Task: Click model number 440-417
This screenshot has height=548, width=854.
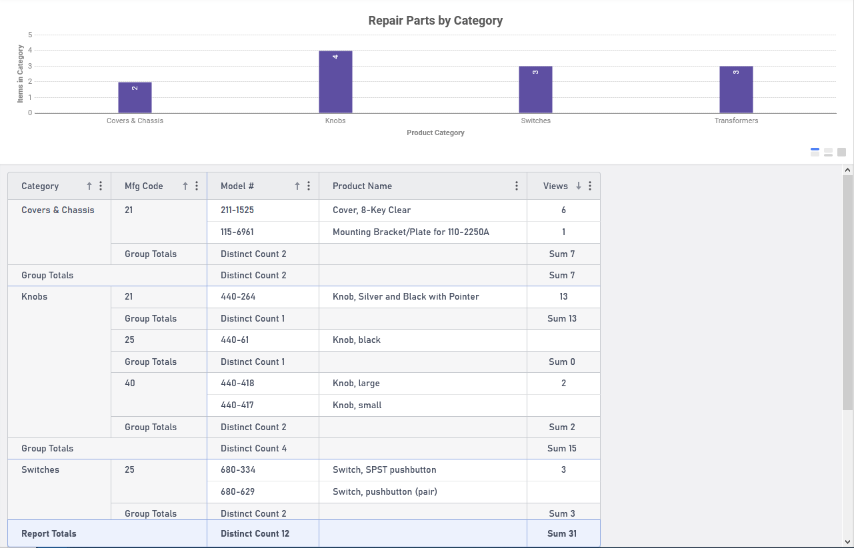Action: (x=237, y=405)
